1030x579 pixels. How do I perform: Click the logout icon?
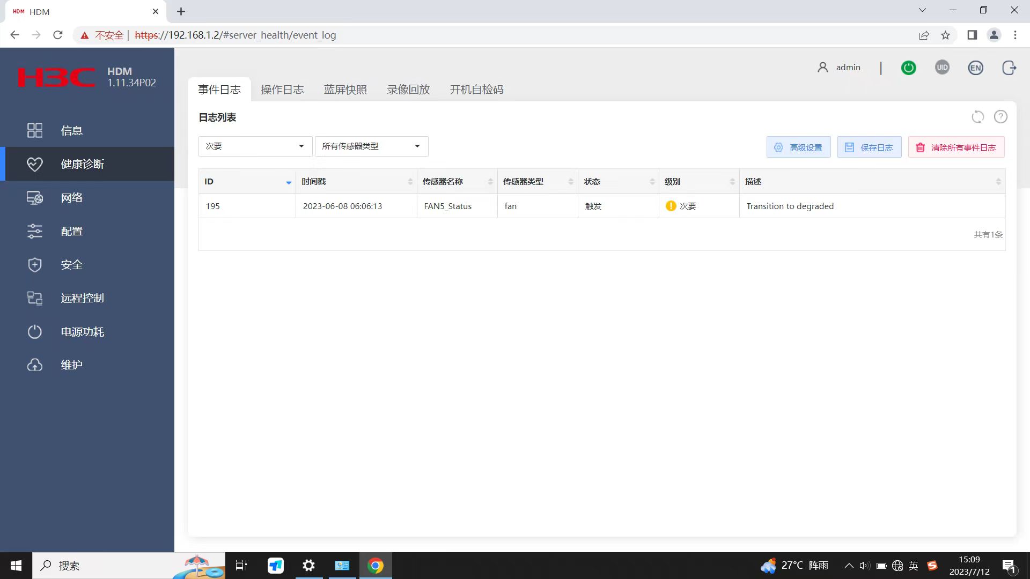click(x=1009, y=68)
